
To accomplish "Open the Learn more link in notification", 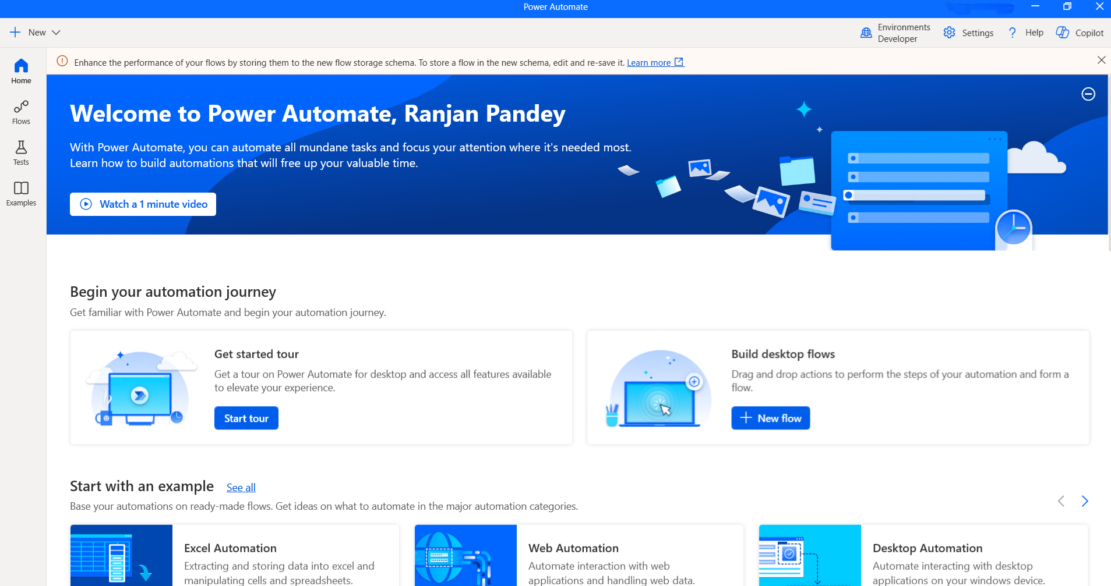I will tap(651, 62).
